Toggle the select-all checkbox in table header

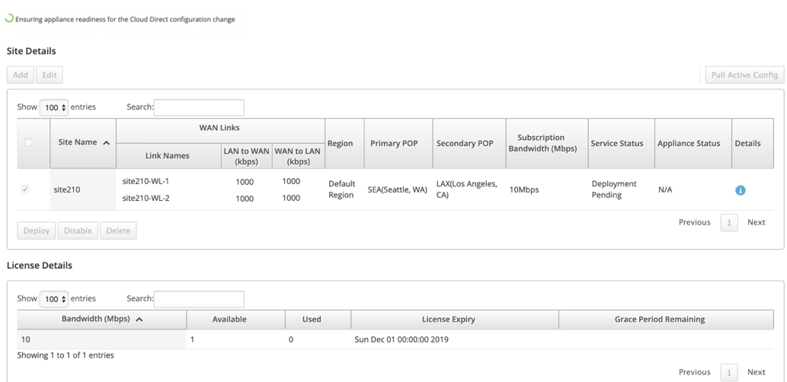[x=28, y=142]
